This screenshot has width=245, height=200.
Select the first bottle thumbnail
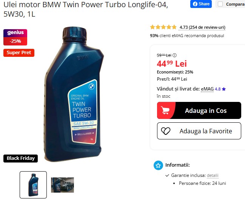pyautogui.click(x=33, y=184)
